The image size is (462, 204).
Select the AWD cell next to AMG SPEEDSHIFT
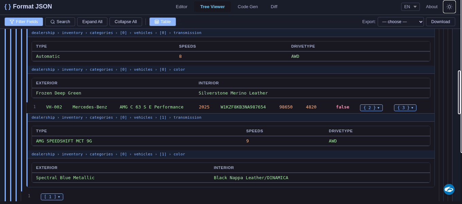click(x=333, y=141)
